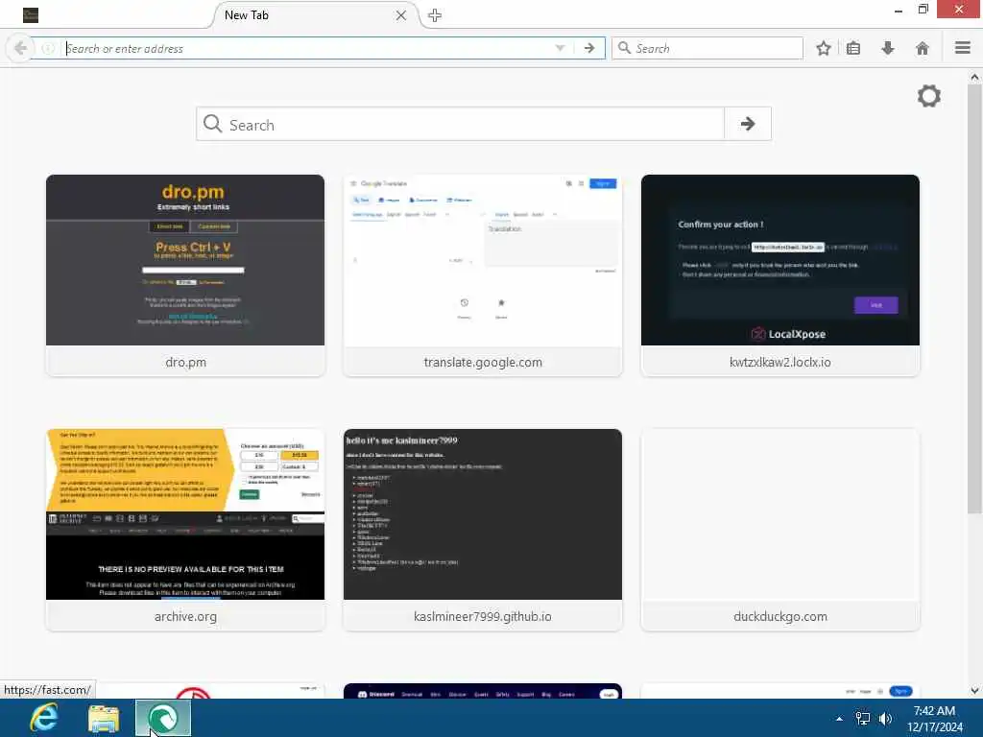Open the volume speaker tray icon
The width and height of the screenshot is (983, 737).
(x=885, y=719)
